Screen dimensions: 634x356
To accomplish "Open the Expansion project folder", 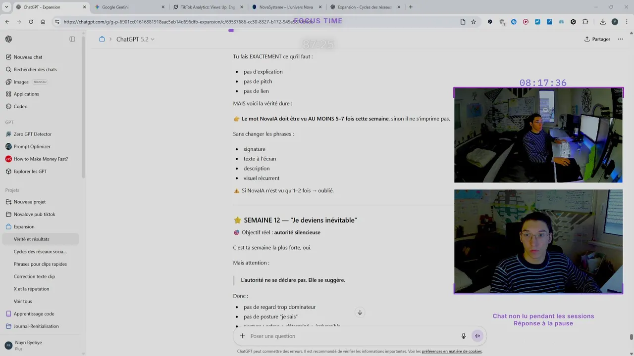I will 24,226.
